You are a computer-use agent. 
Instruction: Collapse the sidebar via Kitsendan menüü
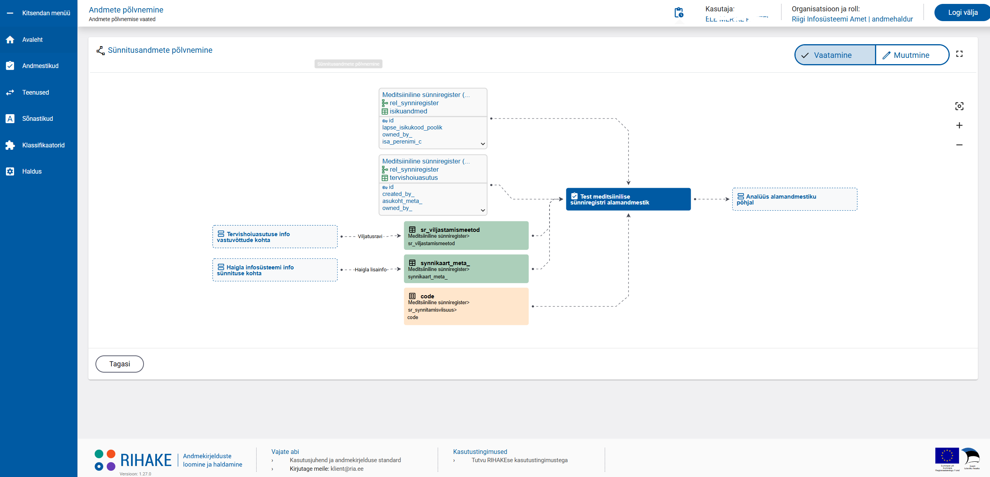point(39,13)
